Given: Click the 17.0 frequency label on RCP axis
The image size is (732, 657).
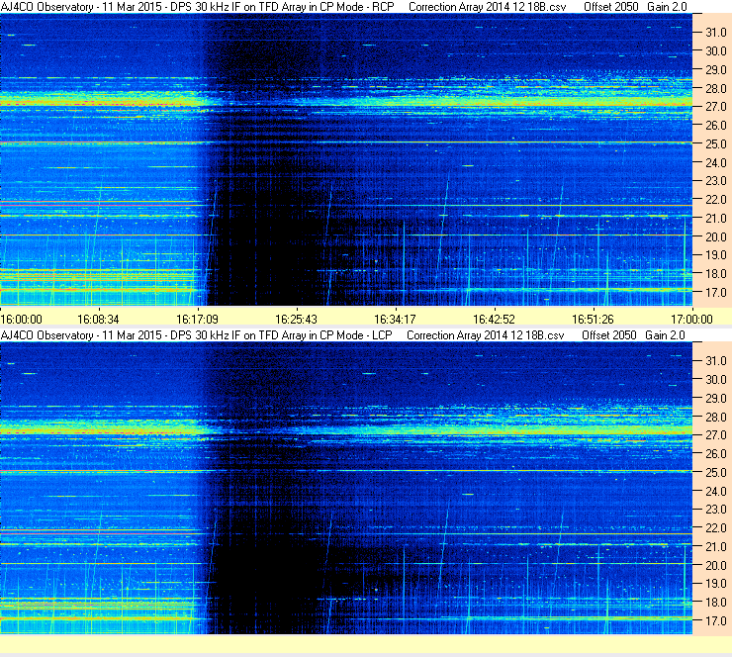Looking at the screenshot, I should (x=716, y=293).
